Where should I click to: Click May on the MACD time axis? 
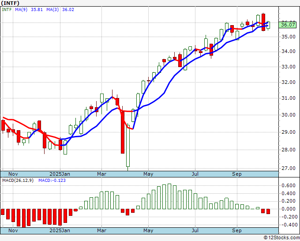coord(148,230)
